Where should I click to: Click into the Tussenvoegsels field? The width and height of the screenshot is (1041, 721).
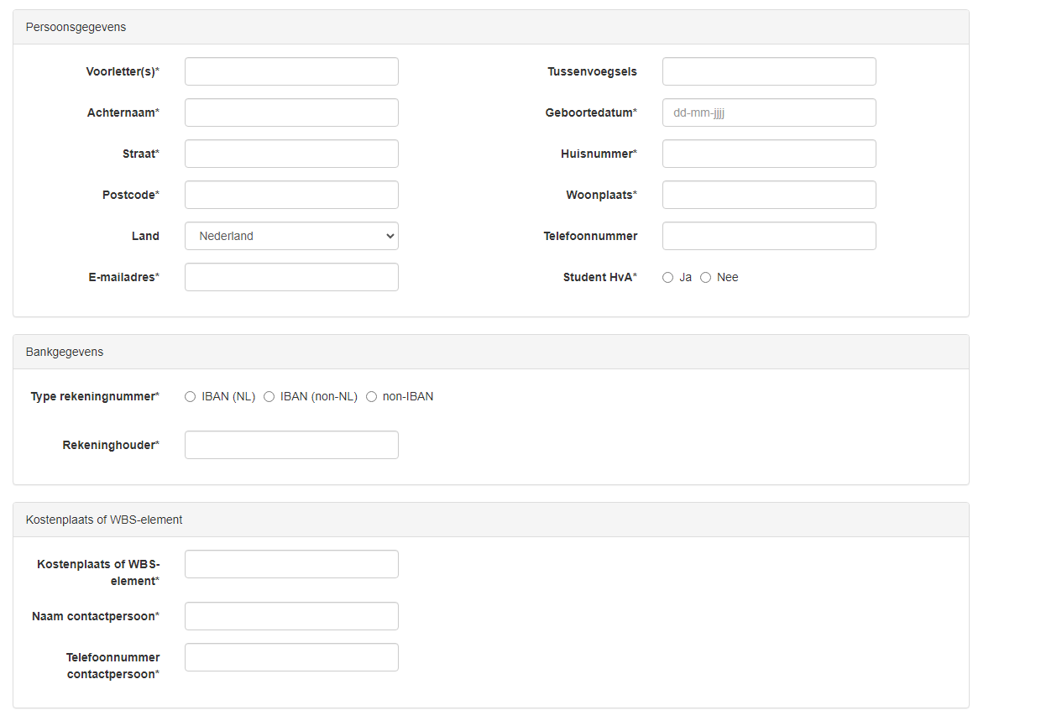768,72
